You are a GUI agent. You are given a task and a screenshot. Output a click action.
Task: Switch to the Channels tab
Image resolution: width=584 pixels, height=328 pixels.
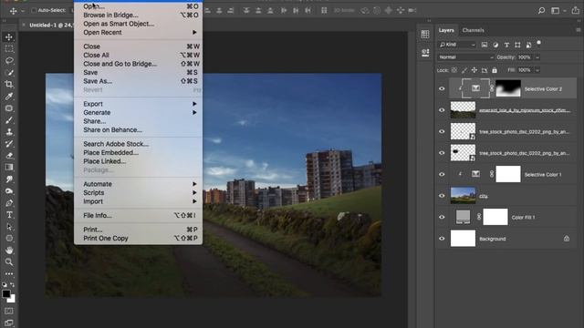474,30
